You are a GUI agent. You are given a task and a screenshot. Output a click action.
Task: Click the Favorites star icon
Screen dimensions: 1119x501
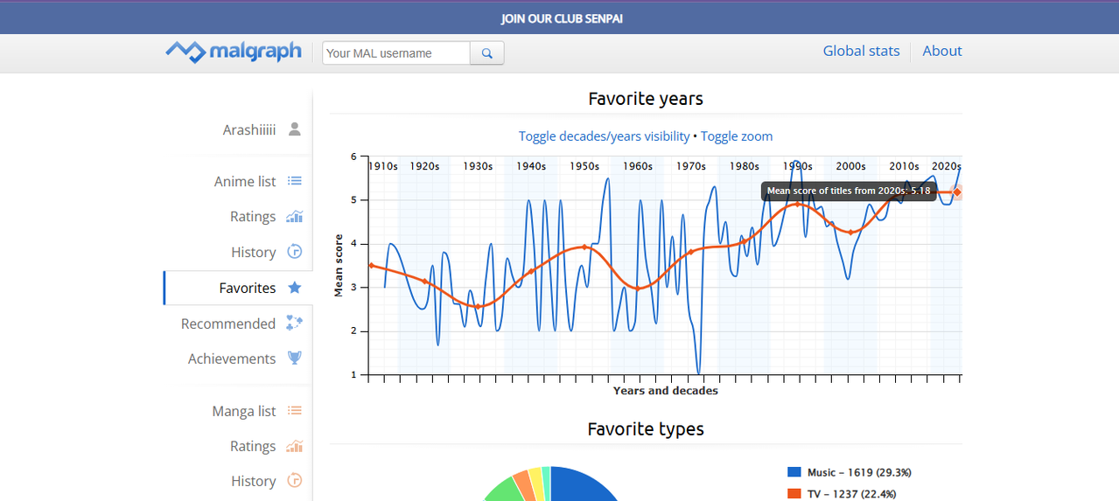click(x=295, y=288)
